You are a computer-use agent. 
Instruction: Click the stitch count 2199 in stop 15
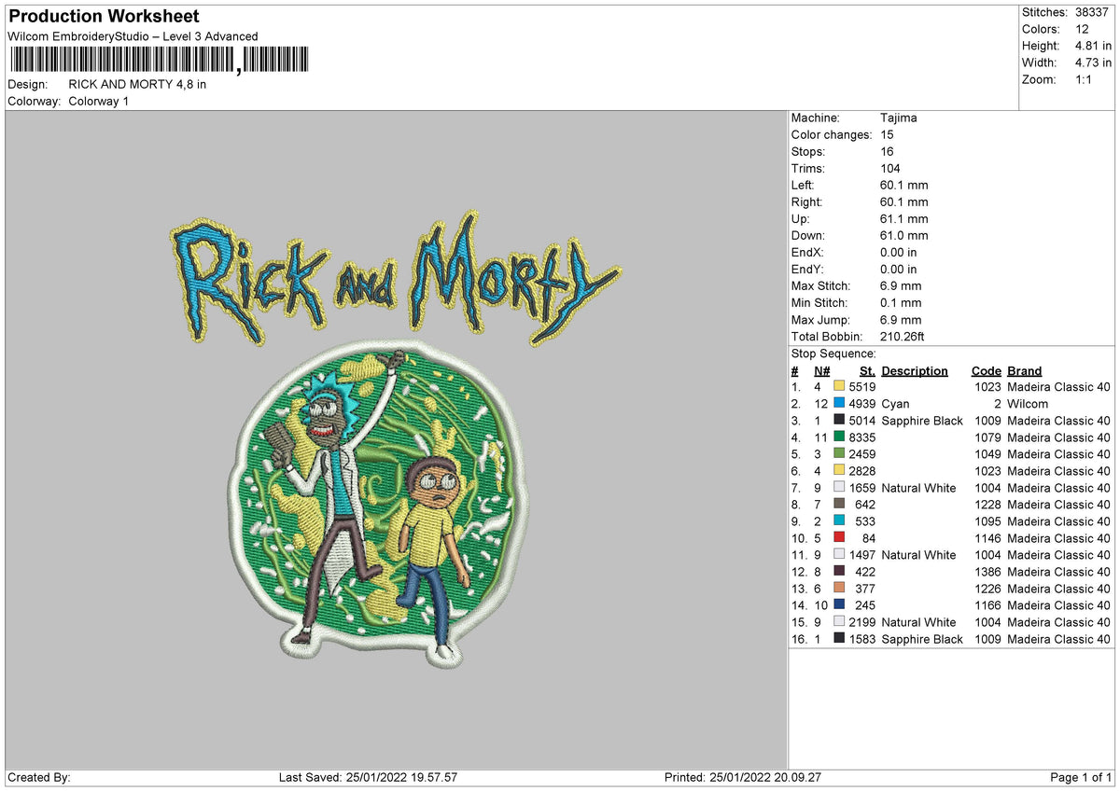[861, 622]
